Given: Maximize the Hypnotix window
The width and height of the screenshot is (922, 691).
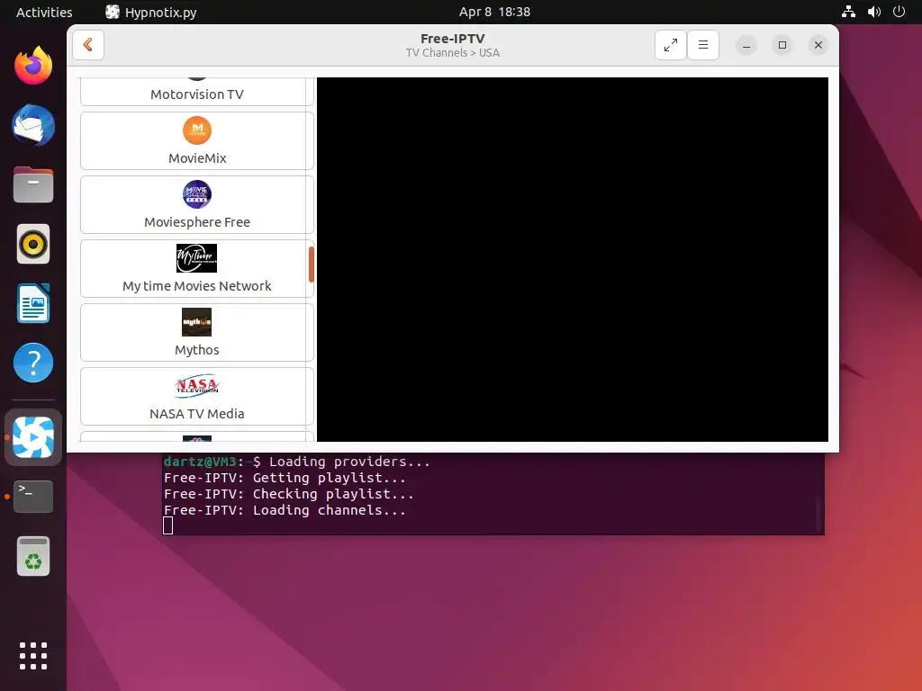Looking at the screenshot, I should [782, 45].
